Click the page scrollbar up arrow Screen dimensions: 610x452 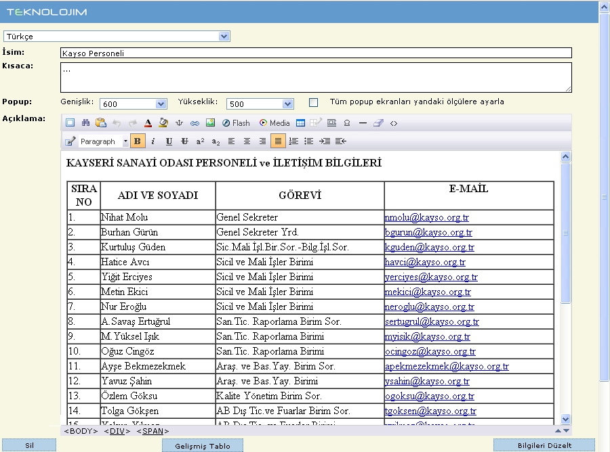coord(605,7)
